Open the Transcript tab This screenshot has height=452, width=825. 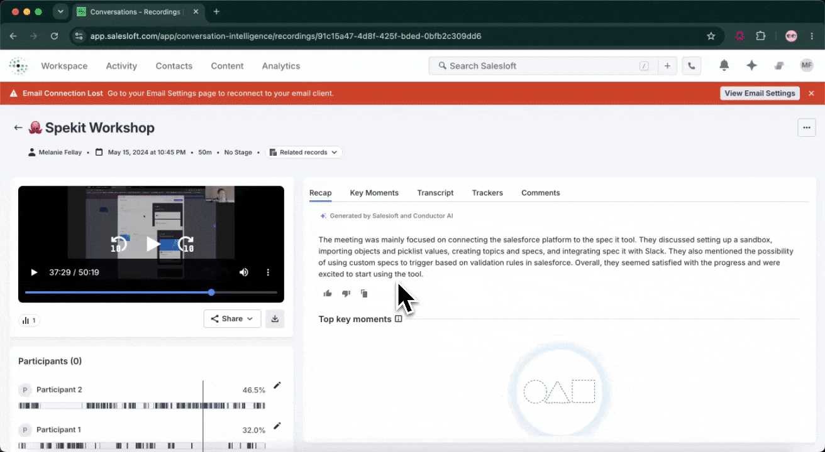pyautogui.click(x=435, y=193)
